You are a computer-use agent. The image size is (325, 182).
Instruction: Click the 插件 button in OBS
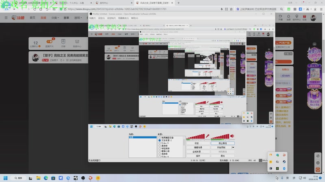(198, 156)
